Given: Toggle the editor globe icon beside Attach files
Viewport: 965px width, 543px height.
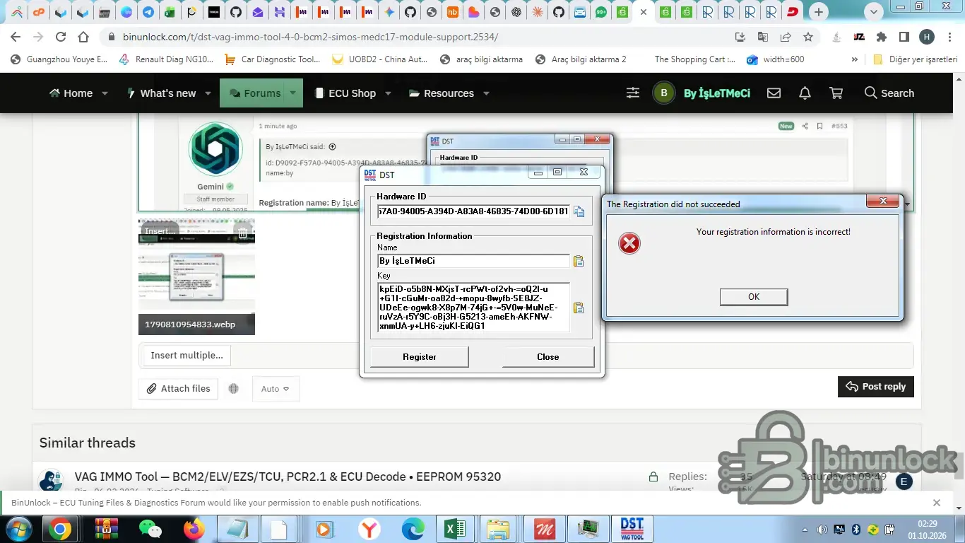Looking at the screenshot, I should coord(234,389).
